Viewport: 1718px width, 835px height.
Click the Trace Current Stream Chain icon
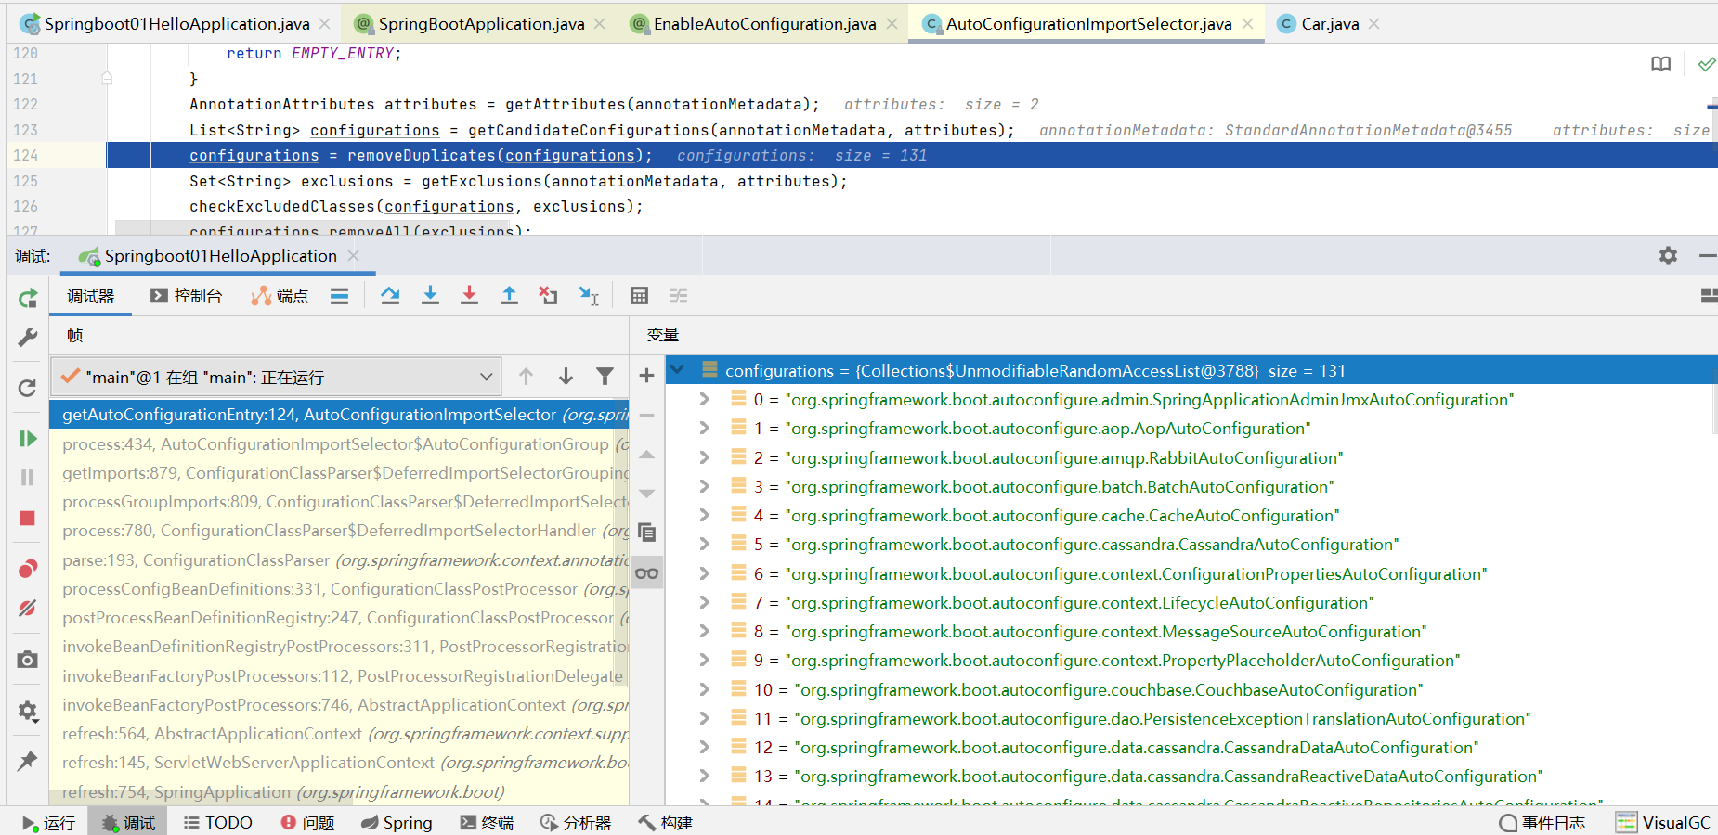pos(679,295)
